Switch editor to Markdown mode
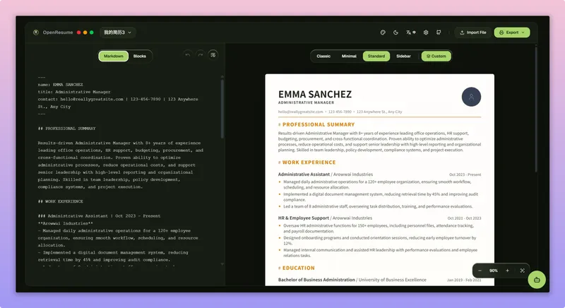Screen dimensions: 565x308 click(x=114, y=57)
